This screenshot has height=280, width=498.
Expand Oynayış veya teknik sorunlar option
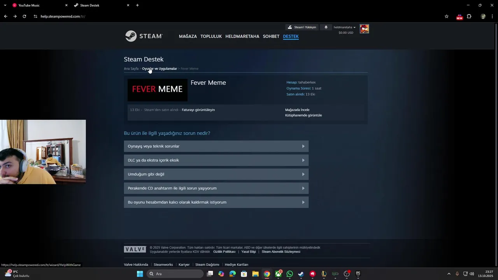216,146
